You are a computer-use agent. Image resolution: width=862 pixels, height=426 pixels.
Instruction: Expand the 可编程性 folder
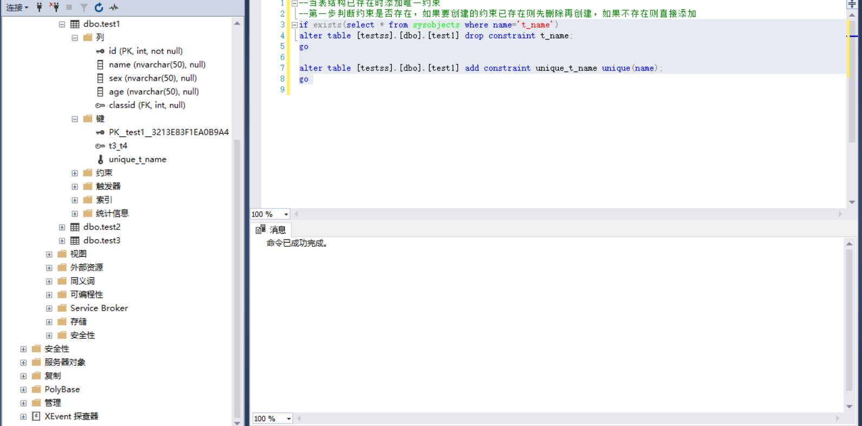point(49,294)
